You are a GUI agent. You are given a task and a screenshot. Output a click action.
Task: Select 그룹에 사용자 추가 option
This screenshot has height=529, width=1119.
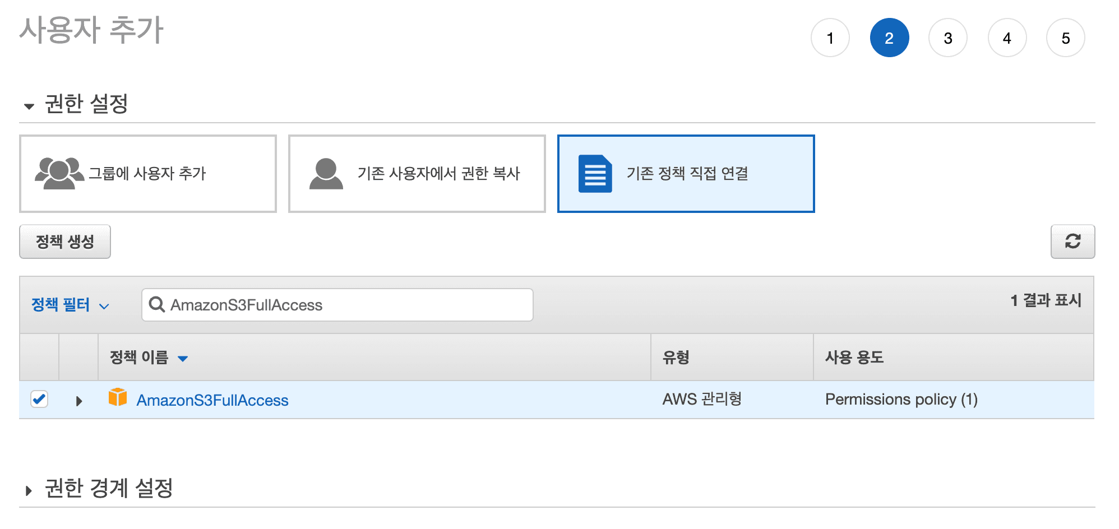click(x=148, y=174)
